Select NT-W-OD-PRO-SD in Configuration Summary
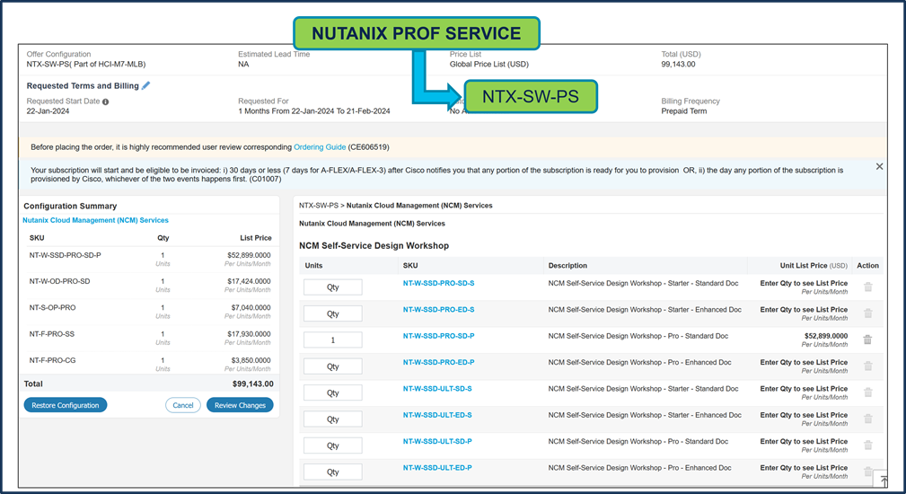Image resolution: width=906 pixels, height=494 pixels. (x=59, y=281)
